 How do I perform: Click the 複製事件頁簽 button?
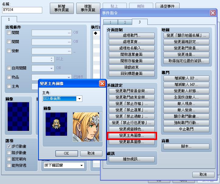tap(88, 8)
